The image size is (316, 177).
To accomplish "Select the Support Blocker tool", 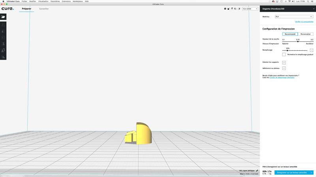I will click(x=3, y=57).
